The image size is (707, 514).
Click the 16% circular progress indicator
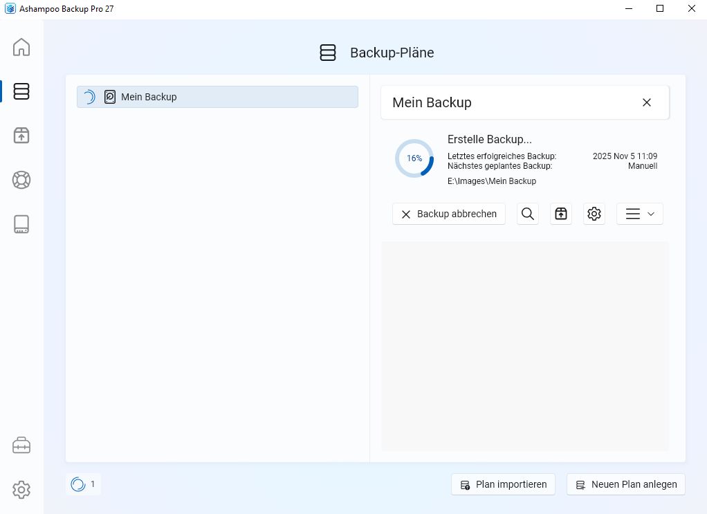tap(414, 158)
